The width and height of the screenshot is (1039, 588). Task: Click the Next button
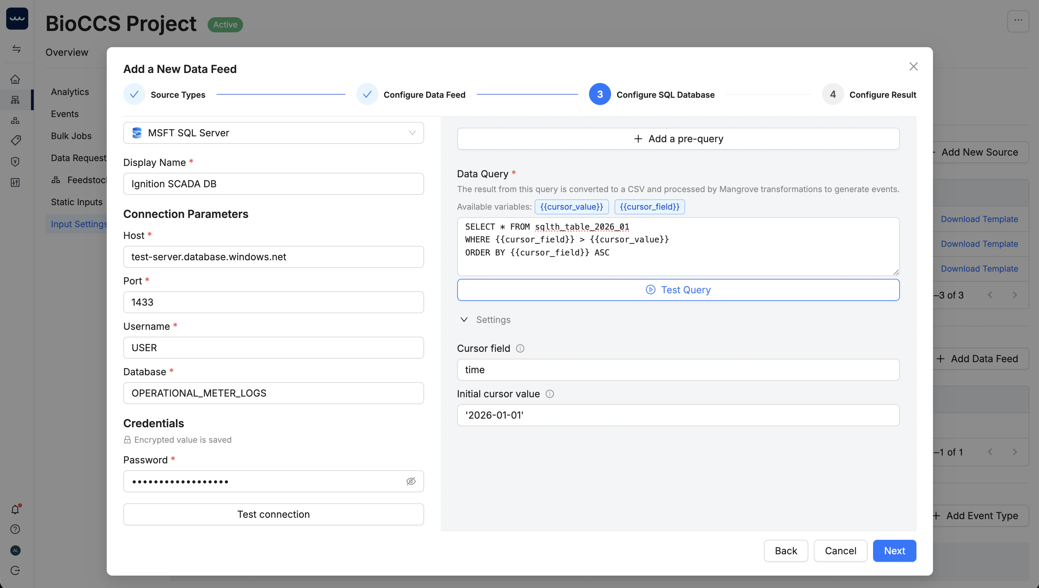(x=894, y=550)
